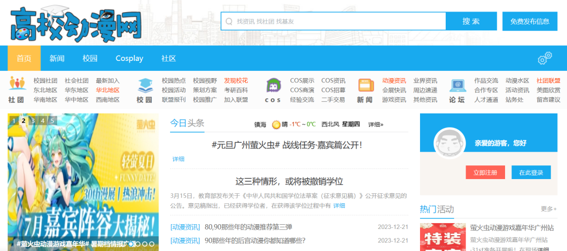Click 留言建议 link
The height and width of the screenshot is (251, 567).
[x=549, y=99]
